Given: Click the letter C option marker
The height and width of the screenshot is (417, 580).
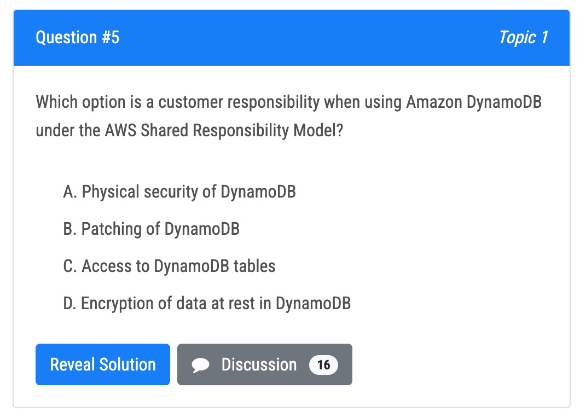Looking at the screenshot, I should [x=69, y=266].
